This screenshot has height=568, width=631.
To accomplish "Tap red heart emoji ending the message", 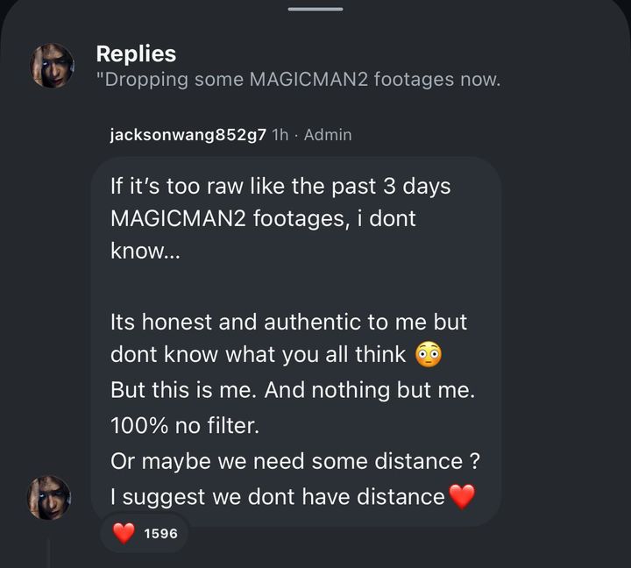I will pos(461,497).
